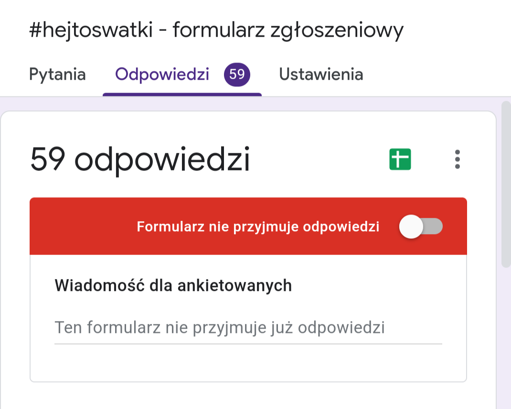This screenshot has height=409, width=511.
Task: Open the Ustawienia tab
Action: (x=321, y=75)
